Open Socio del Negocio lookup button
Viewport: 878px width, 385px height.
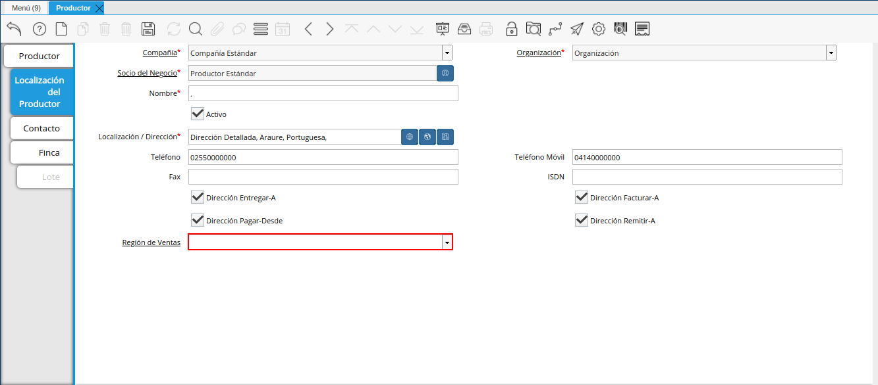click(445, 74)
